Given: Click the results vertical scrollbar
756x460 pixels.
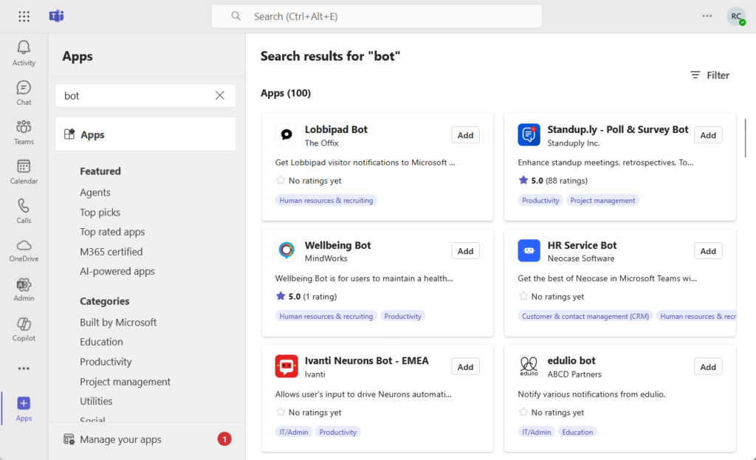Looking at the screenshot, I should tap(746, 138).
